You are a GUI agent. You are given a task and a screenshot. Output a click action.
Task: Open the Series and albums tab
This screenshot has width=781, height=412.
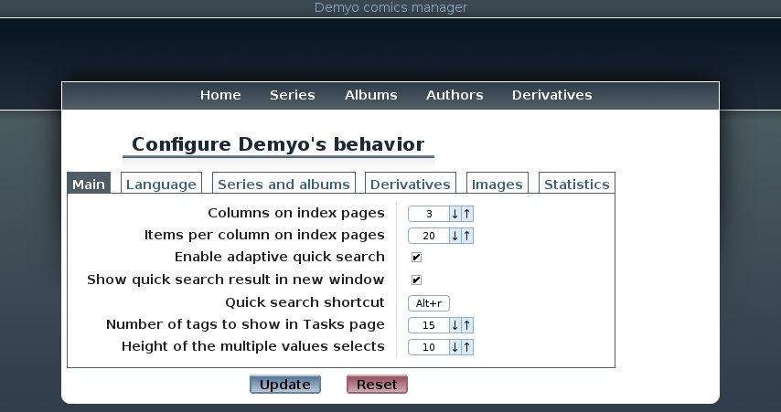tap(284, 184)
